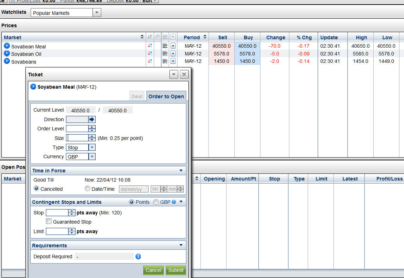Open the order Type dropdown showing Stop

point(92,147)
